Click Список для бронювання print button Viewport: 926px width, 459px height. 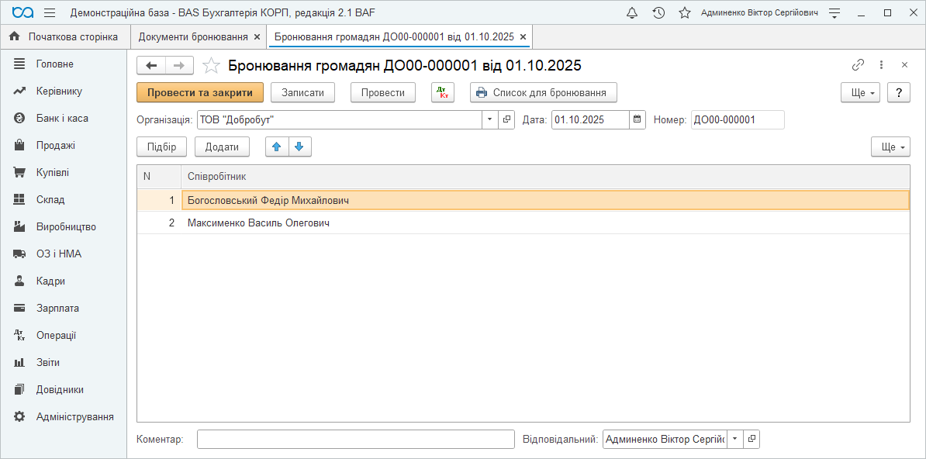[x=543, y=92]
